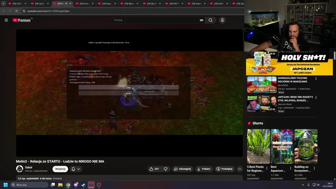Open options for ODWIEDZILIŚMY PIZZOWE video

pos(316,79)
